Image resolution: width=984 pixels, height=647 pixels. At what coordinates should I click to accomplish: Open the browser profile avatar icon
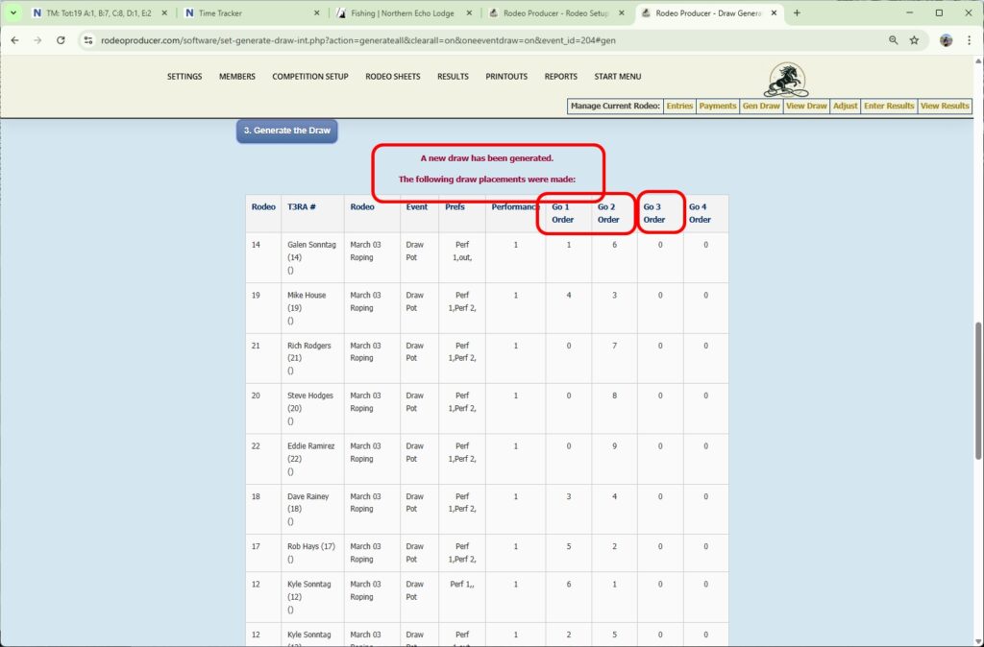(946, 41)
